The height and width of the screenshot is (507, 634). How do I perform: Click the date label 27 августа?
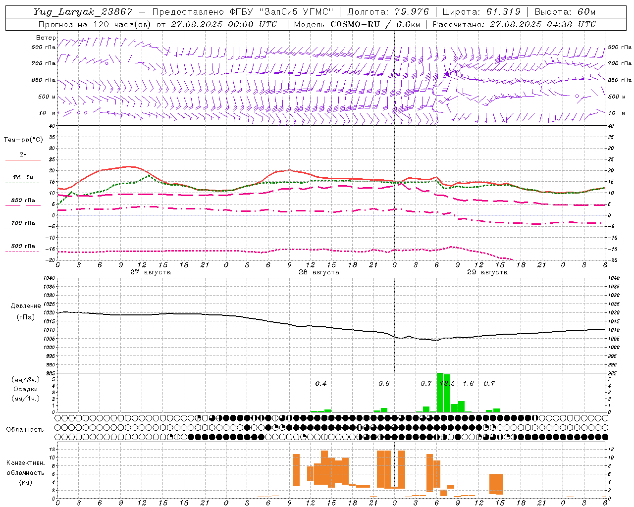[151, 272]
